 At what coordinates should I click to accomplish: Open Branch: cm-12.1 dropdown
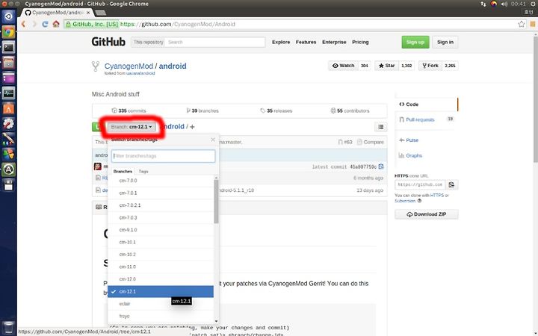pos(132,127)
